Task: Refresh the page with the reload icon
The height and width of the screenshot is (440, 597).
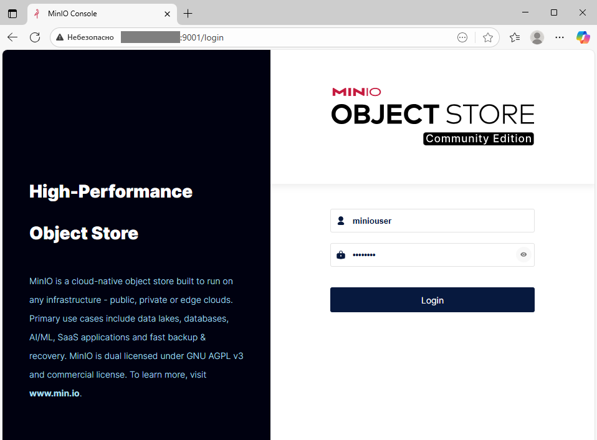Action: point(35,37)
